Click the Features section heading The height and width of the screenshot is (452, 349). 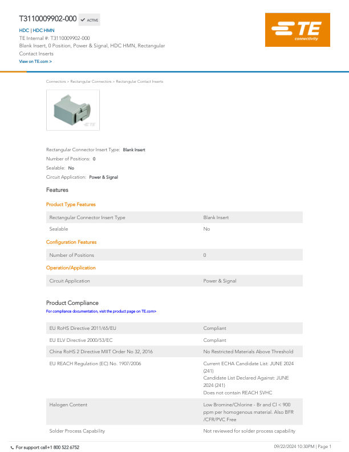tap(57, 190)
